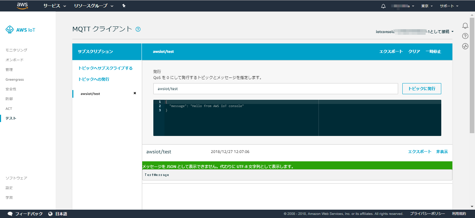
Task: Select テスト in sidebar
Action: click(11, 118)
